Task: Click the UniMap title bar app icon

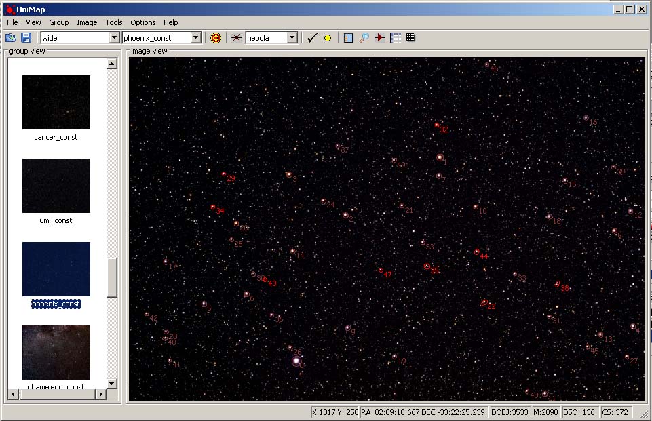Action: 10,9
